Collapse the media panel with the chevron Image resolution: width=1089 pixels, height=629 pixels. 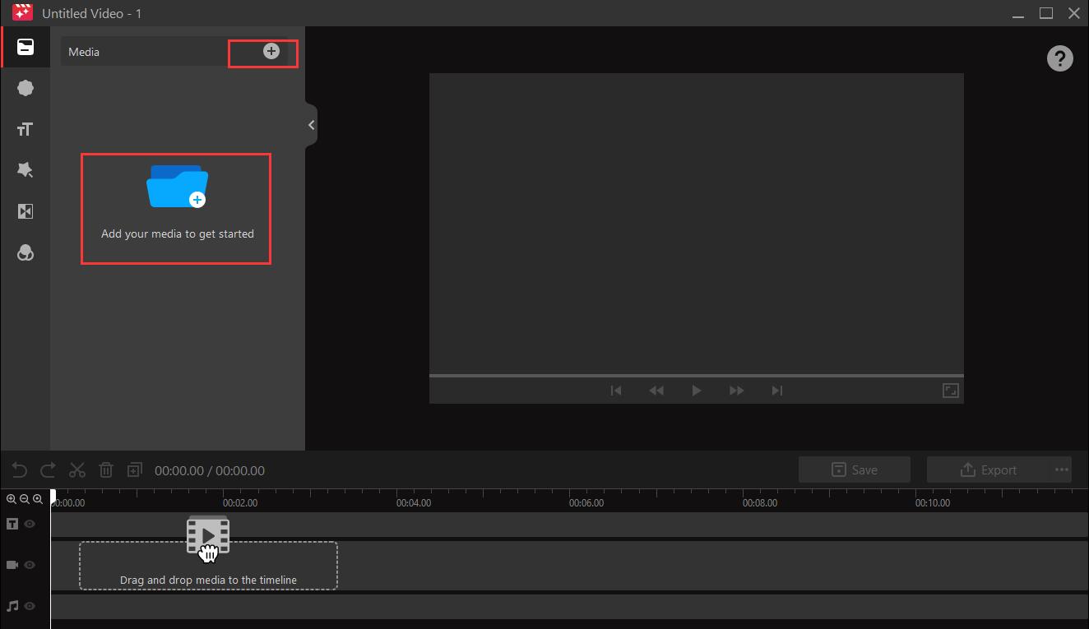coord(311,124)
